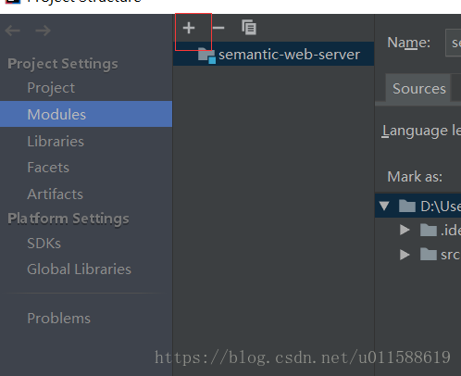Select the .idea folder icon
Screen dimensions: 461x376
click(x=429, y=230)
